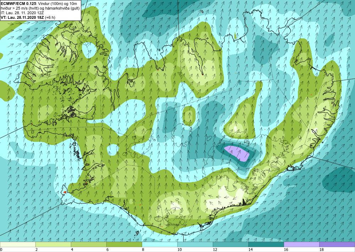355x252 pixels.
Task: Click the 0–2 m/s pale yellow legend swatch
Action: [18, 245]
